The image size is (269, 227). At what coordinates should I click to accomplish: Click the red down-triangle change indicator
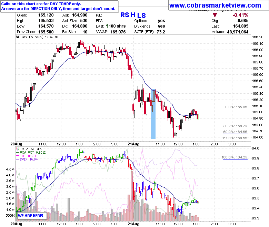pyautogui.click(x=215, y=15)
